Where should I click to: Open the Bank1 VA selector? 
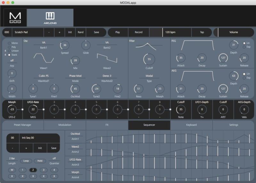44,43
